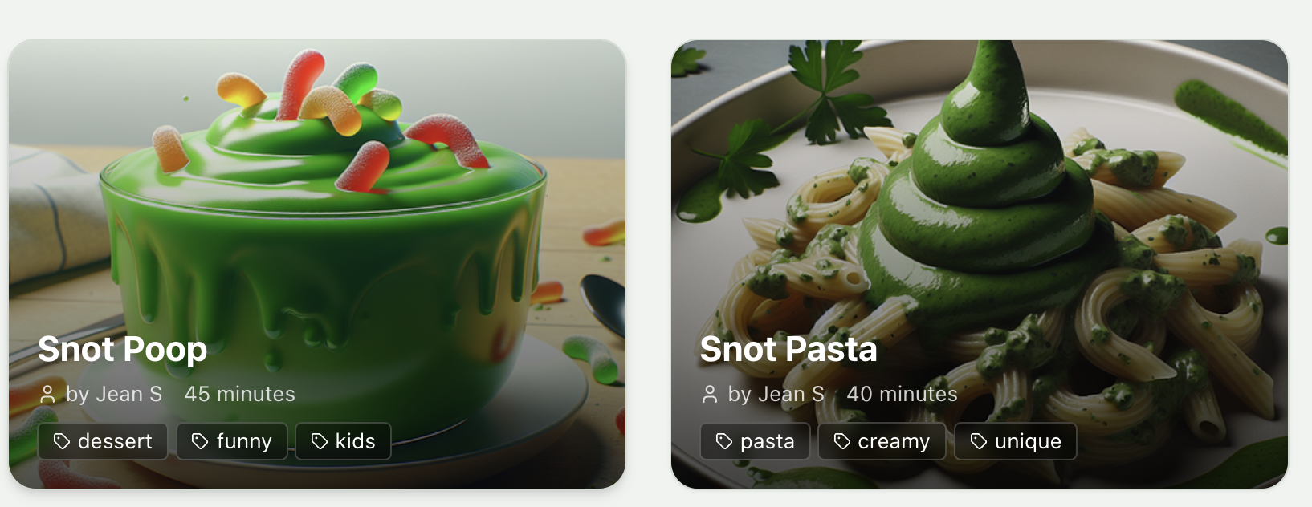Click the author icon on Snot Pasta card

click(x=710, y=394)
